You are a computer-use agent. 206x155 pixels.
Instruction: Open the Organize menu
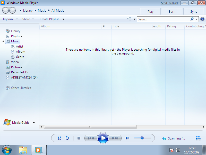pyautogui.click(x=10, y=19)
